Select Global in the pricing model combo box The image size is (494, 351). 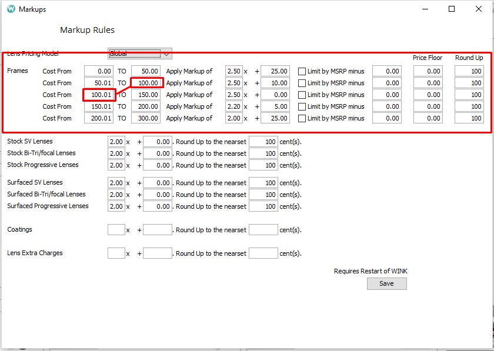(135, 53)
